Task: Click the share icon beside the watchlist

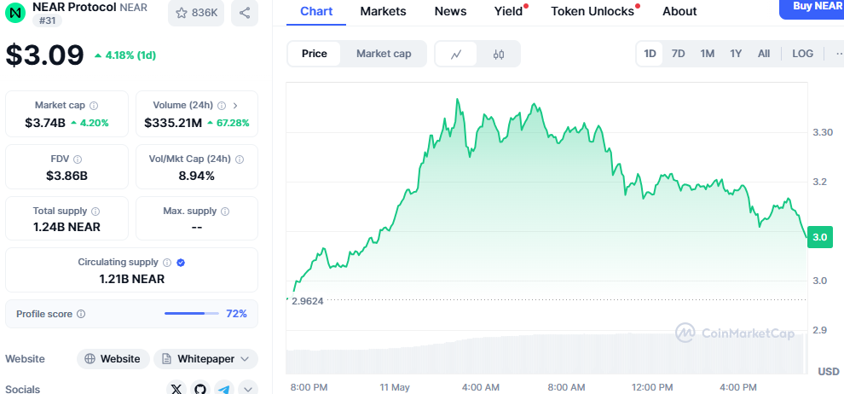Action: coord(245,13)
